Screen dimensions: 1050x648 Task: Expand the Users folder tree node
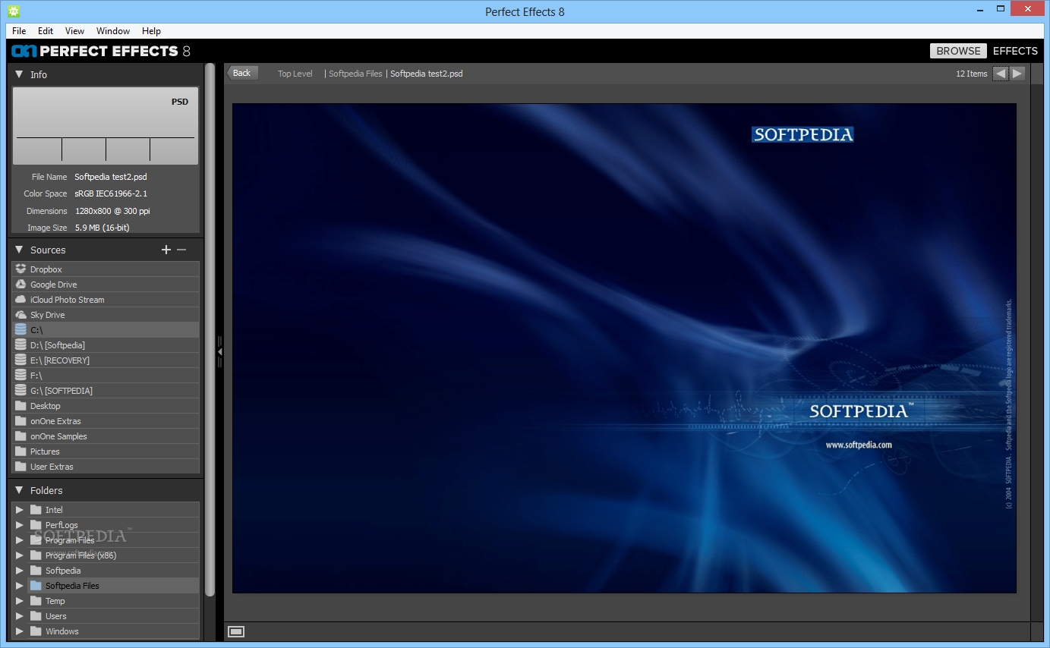[20, 616]
